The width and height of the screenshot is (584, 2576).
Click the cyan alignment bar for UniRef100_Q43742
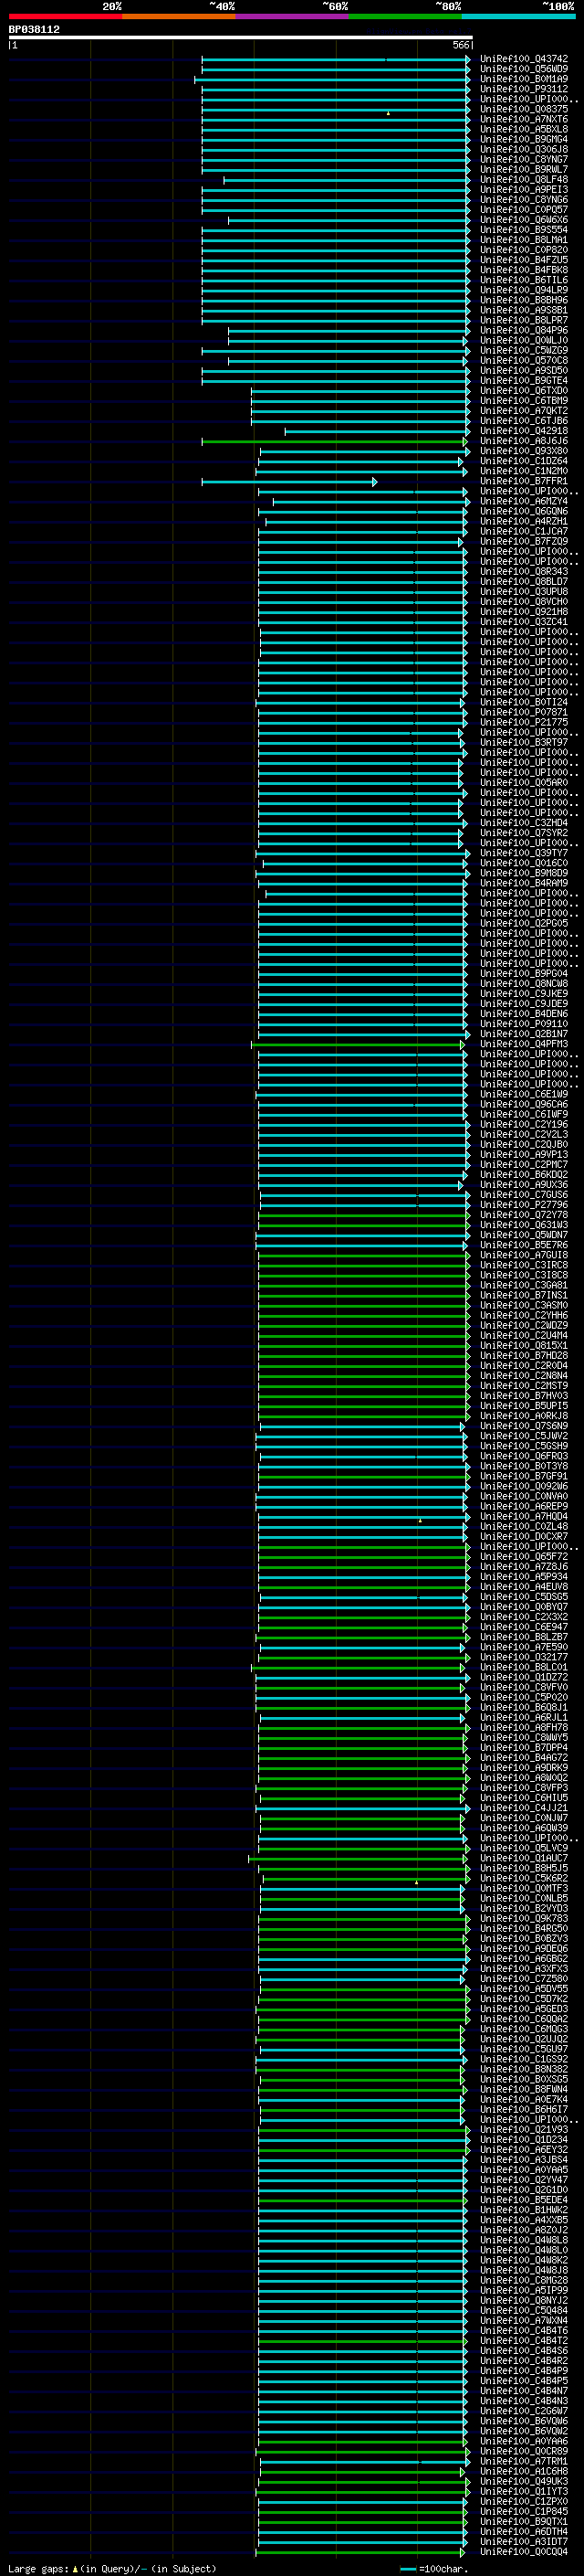click(336, 59)
